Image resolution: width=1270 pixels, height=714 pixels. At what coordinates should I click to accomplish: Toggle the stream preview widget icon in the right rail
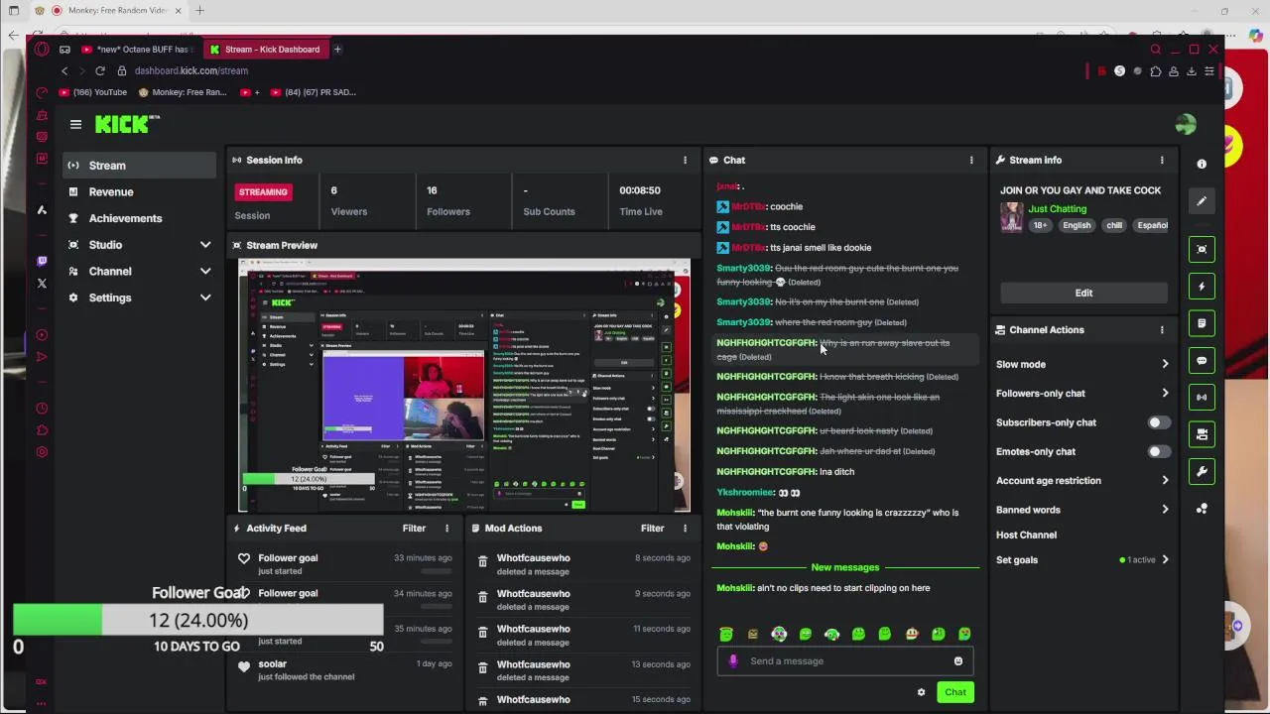point(1202,249)
